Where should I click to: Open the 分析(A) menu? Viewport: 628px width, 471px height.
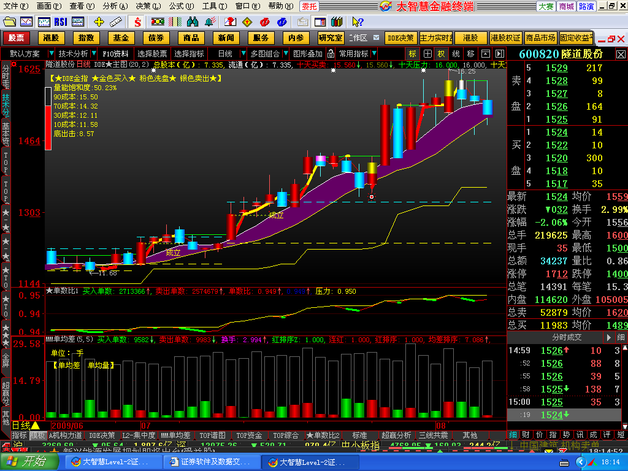(x=115, y=6)
